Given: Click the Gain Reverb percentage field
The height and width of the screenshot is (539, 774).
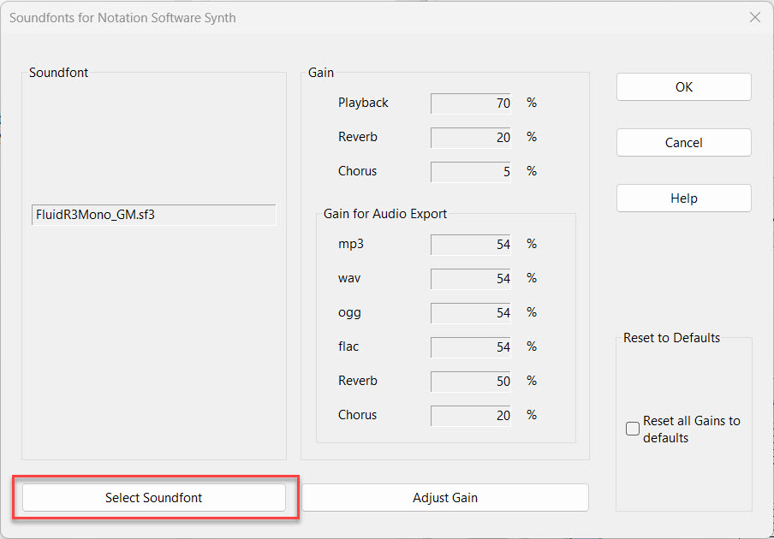Looking at the screenshot, I should click(470, 138).
